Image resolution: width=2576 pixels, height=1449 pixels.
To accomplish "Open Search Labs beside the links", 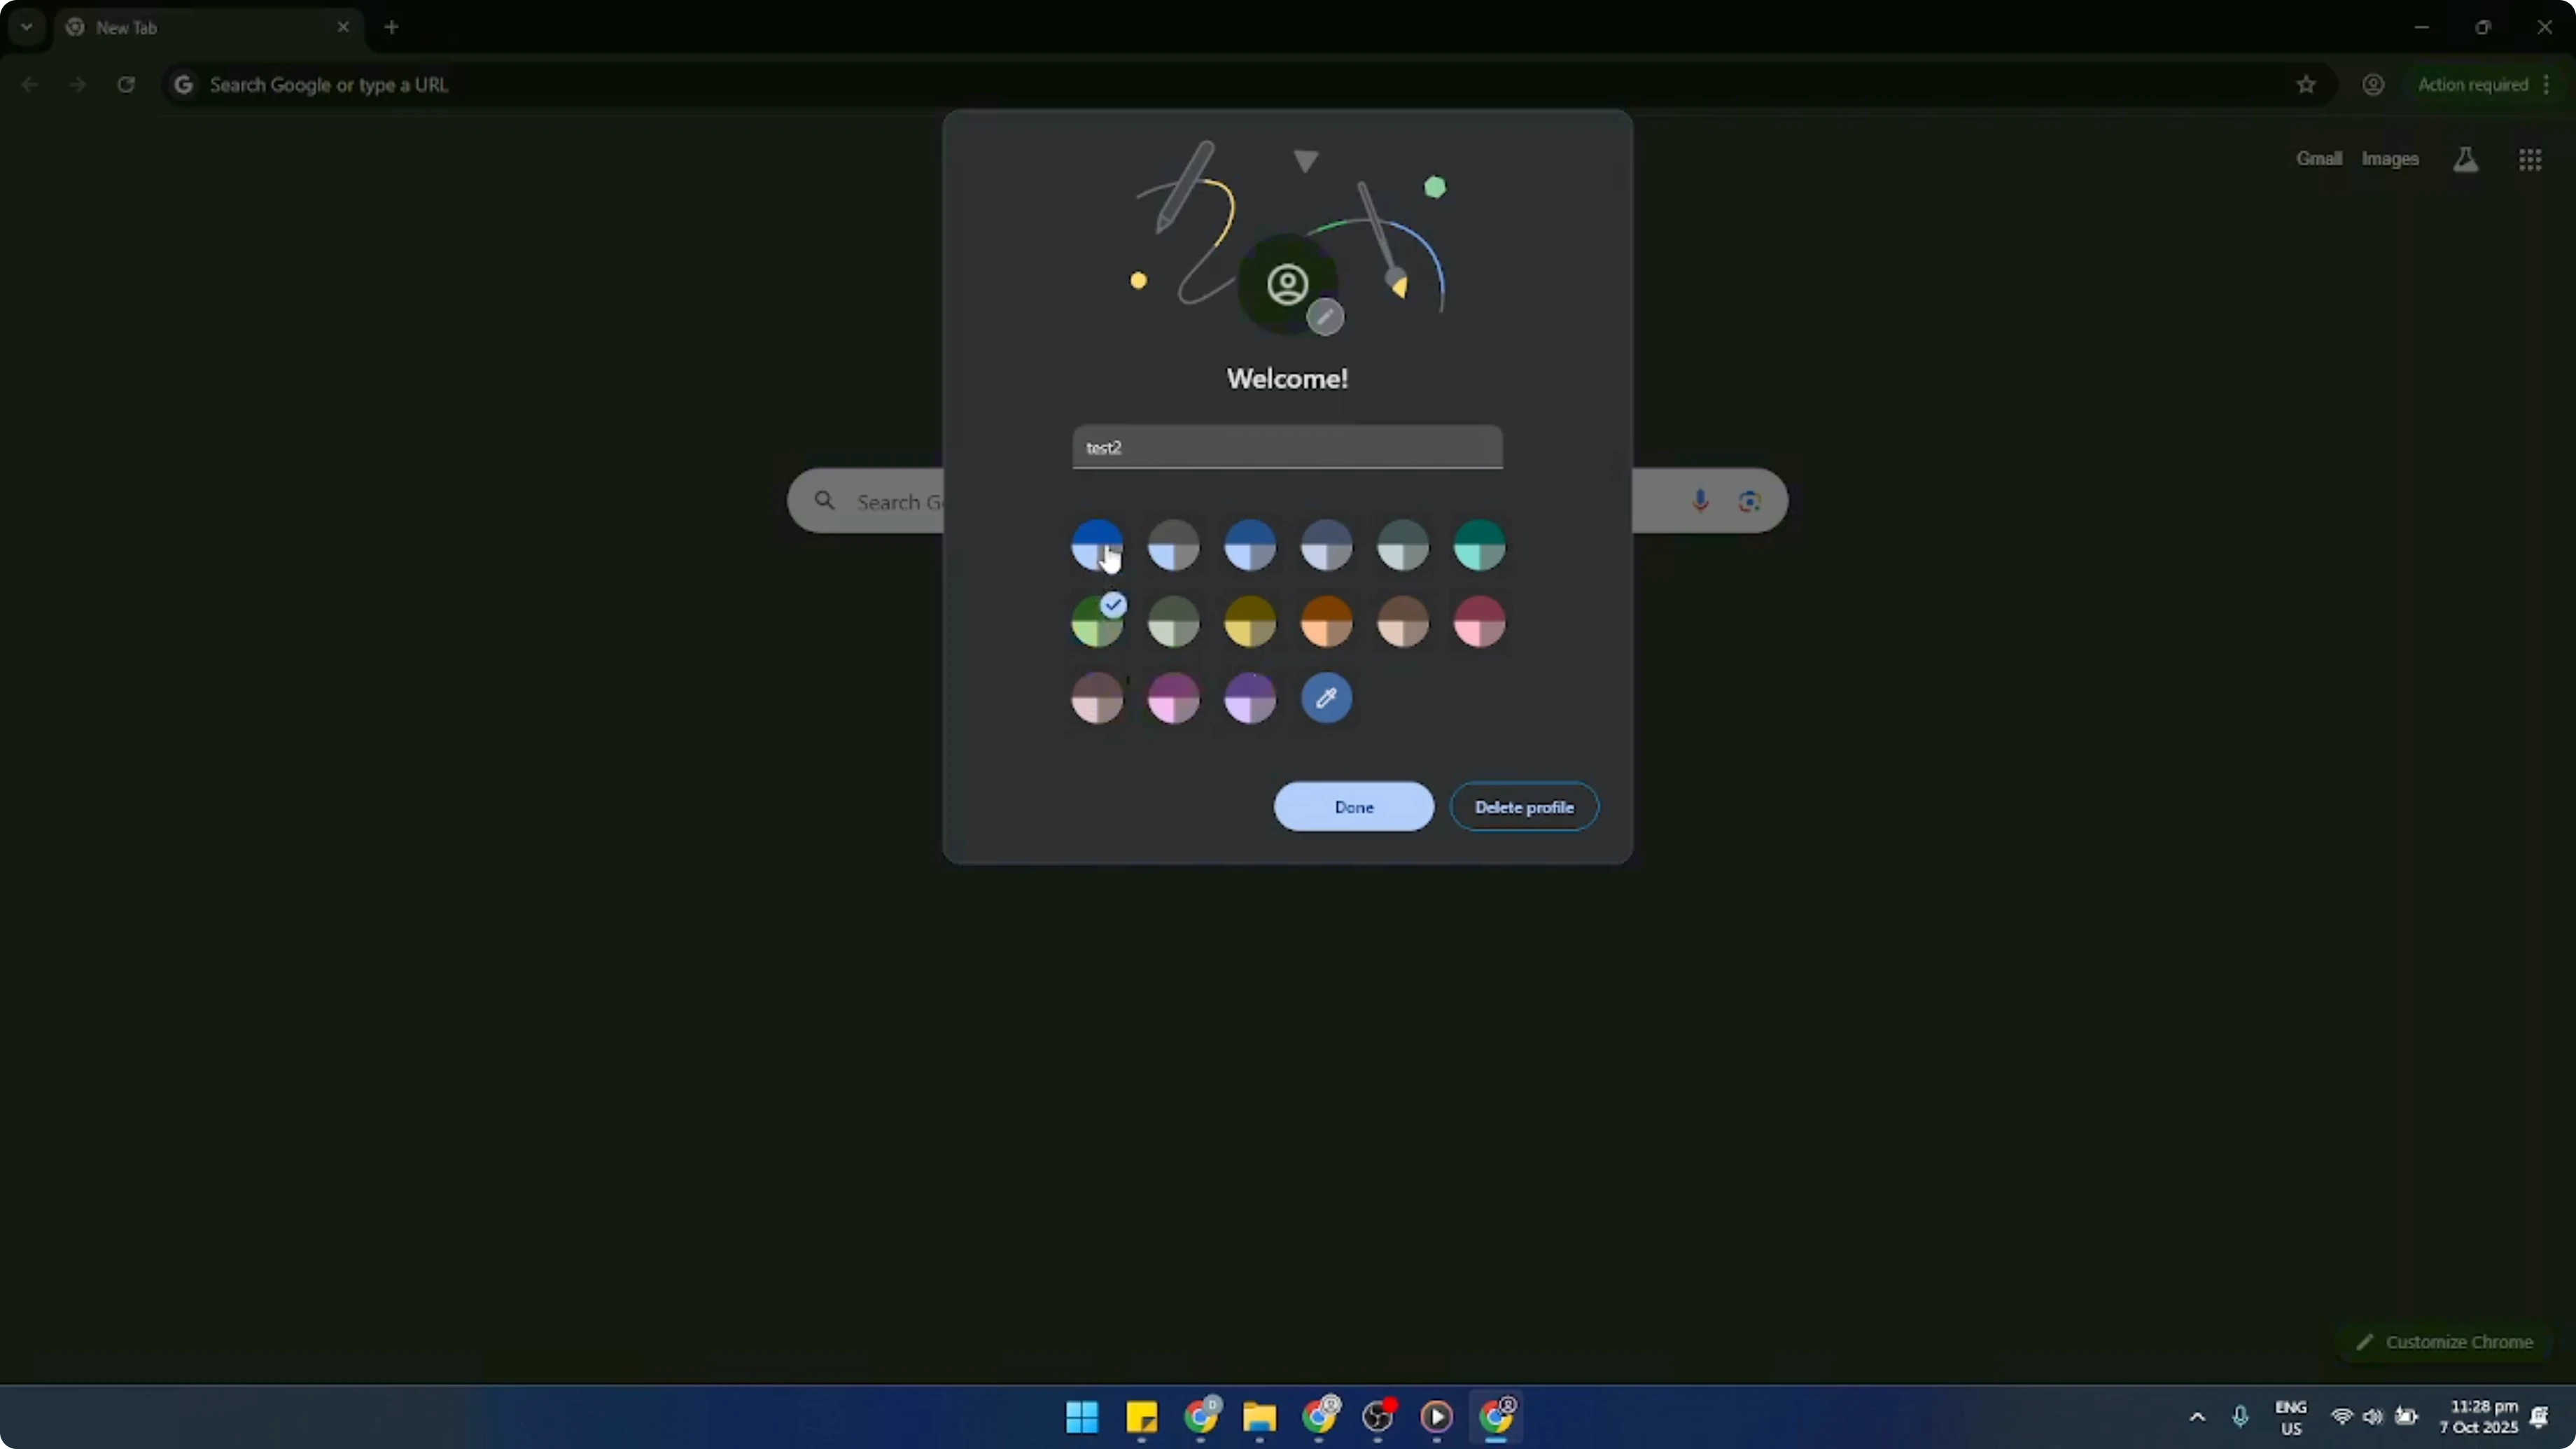I will (x=2465, y=159).
